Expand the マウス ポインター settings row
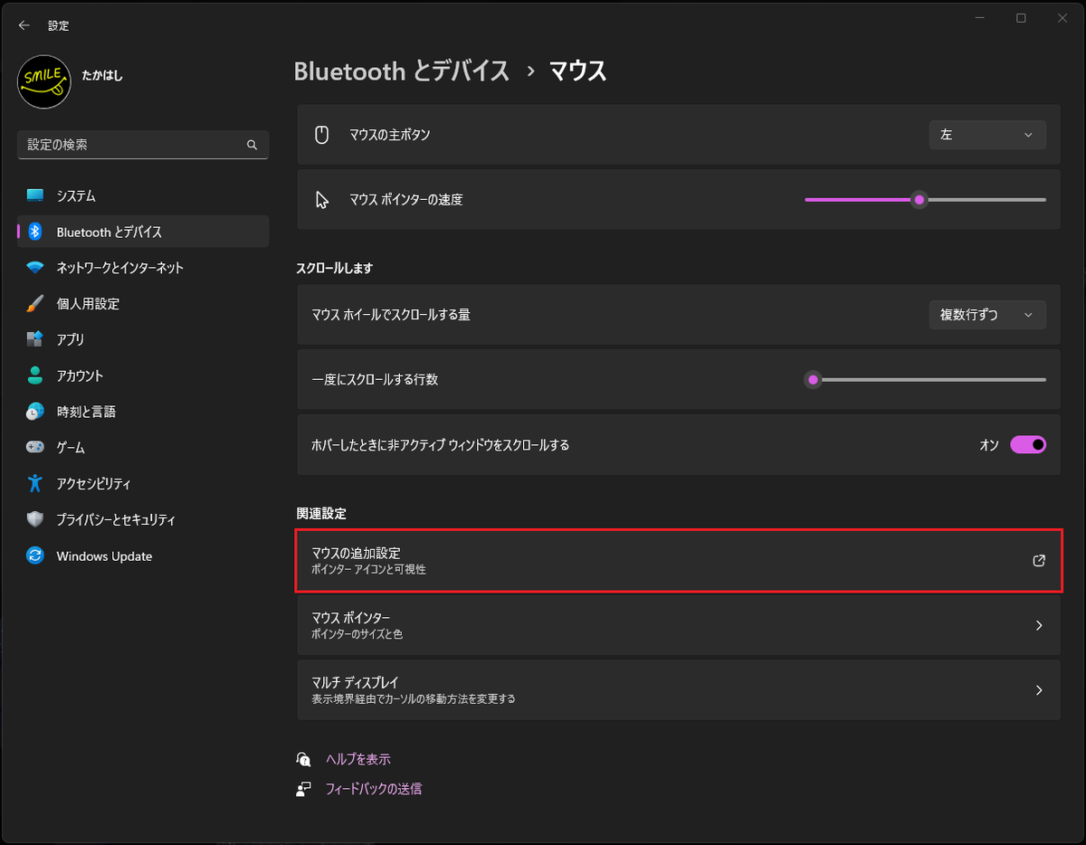 [678, 625]
